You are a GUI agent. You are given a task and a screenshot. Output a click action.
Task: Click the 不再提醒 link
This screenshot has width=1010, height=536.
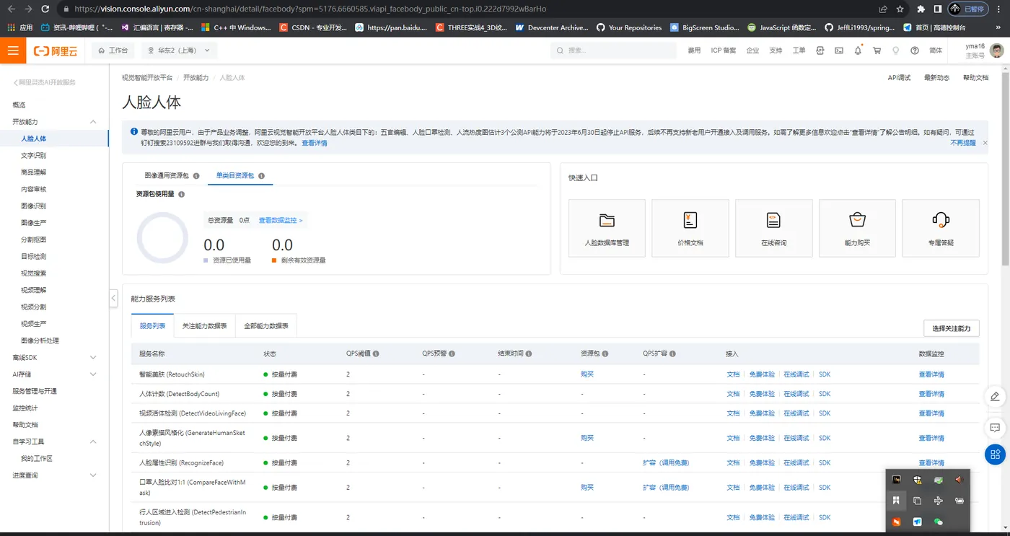click(963, 143)
